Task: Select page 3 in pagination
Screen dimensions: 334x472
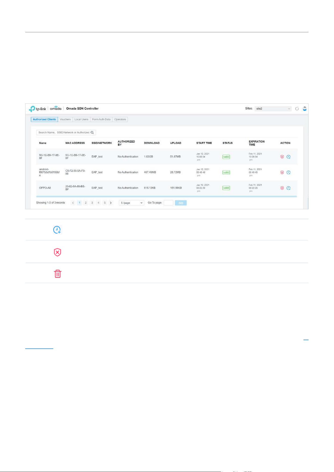Action: click(92, 203)
